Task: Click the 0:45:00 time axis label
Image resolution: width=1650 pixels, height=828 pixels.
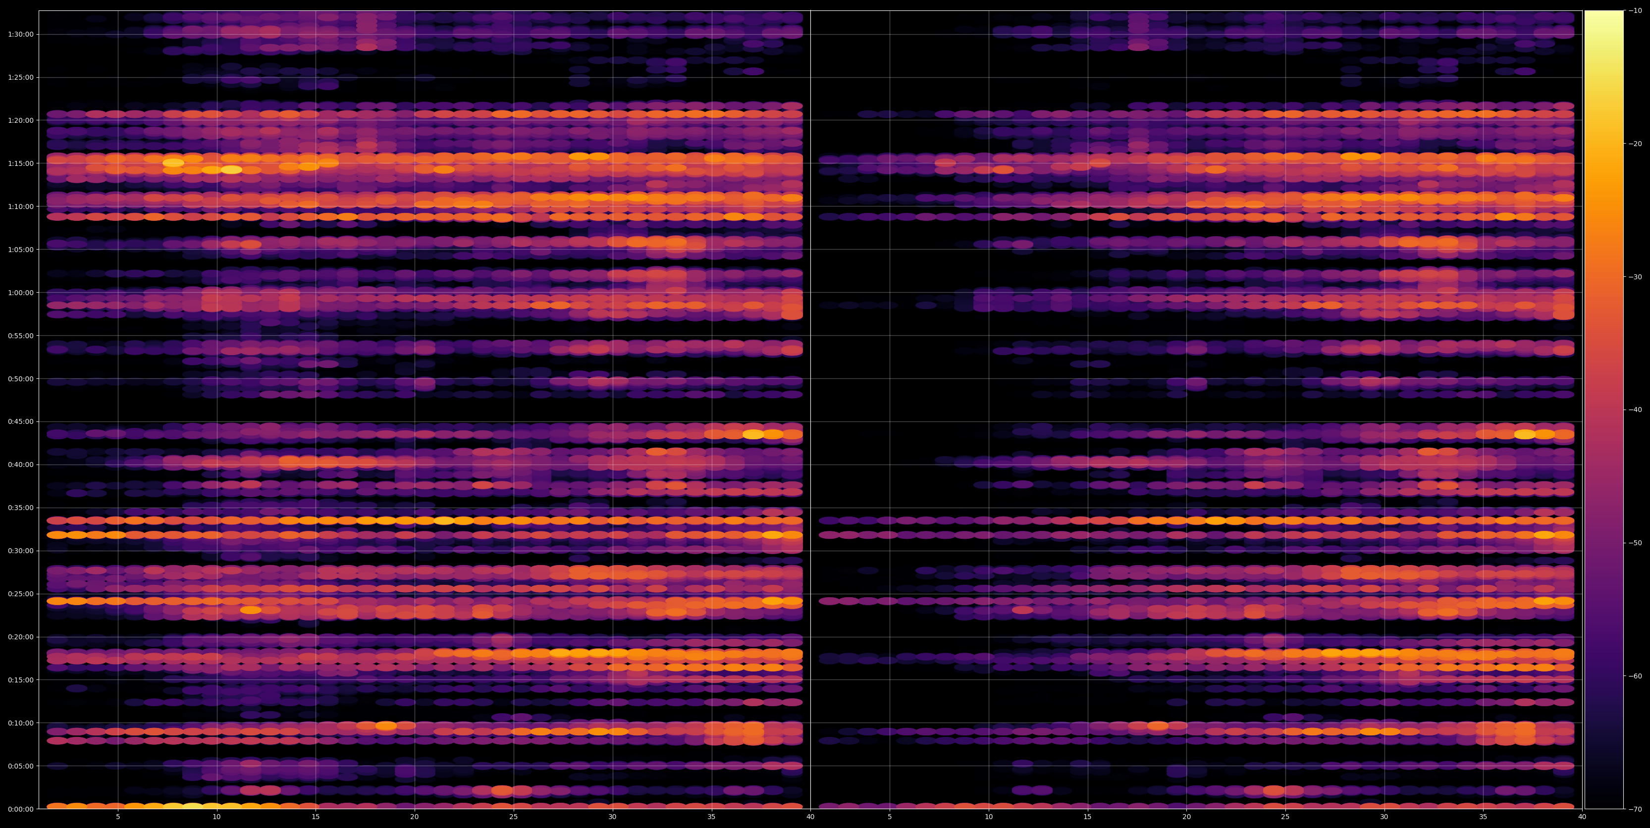Action: coord(20,421)
